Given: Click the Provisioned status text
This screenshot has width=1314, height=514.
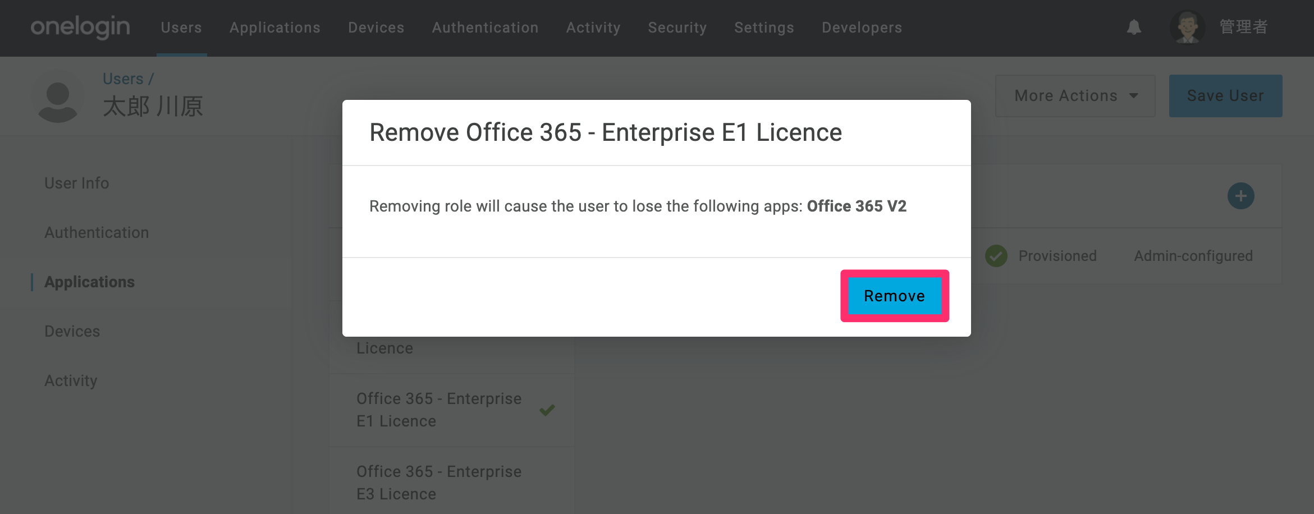Looking at the screenshot, I should pos(1057,256).
